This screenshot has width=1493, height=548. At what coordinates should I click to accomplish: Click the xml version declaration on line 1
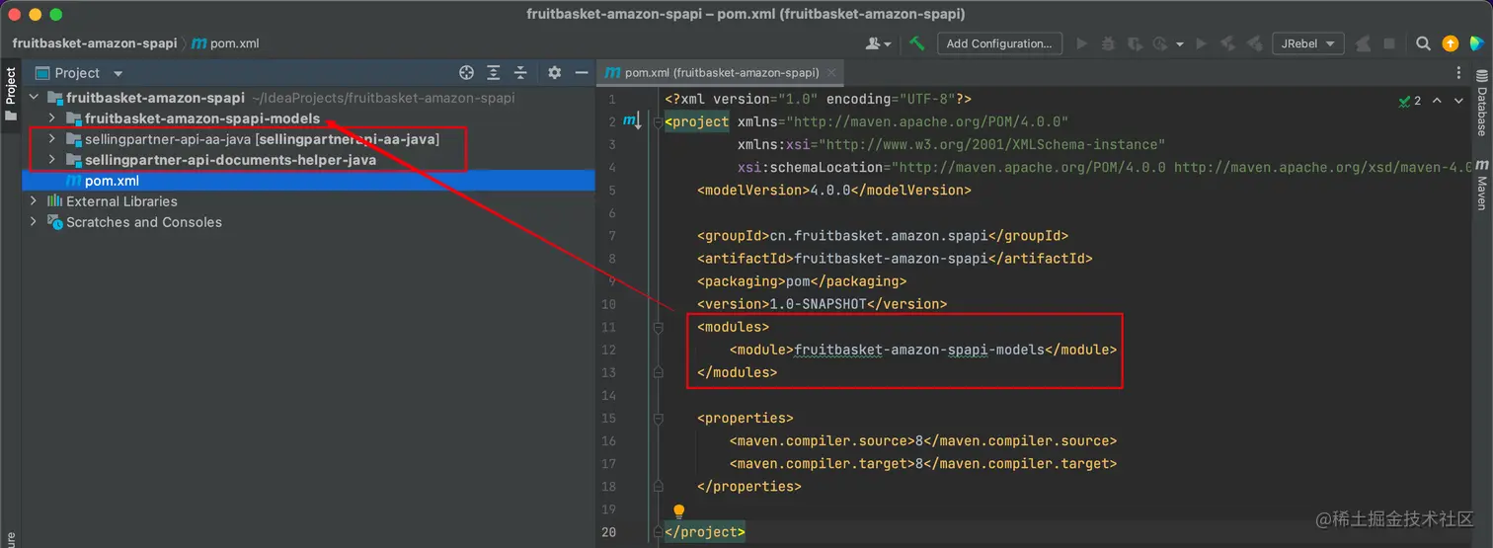tap(819, 100)
